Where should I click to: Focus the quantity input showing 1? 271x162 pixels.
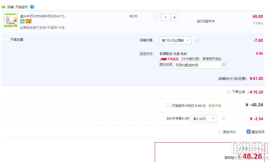pyautogui.click(x=166, y=18)
